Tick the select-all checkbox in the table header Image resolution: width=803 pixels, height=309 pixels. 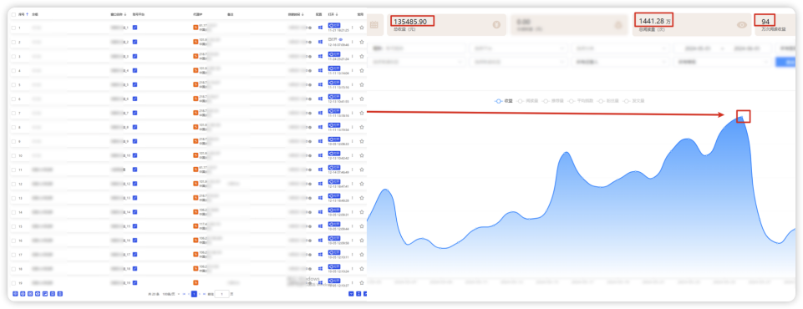click(13, 15)
